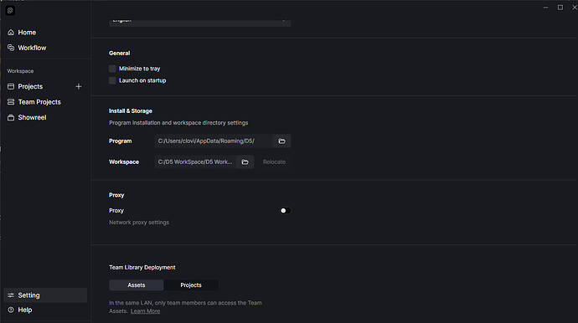Switch to Projects deployment tab
Viewport: 578px width, 323px height.
click(191, 285)
